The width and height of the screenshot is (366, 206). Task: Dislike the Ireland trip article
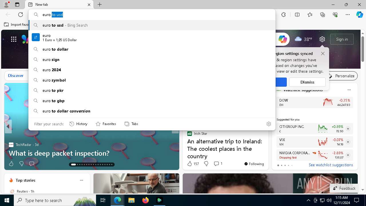pyautogui.click(x=206, y=164)
